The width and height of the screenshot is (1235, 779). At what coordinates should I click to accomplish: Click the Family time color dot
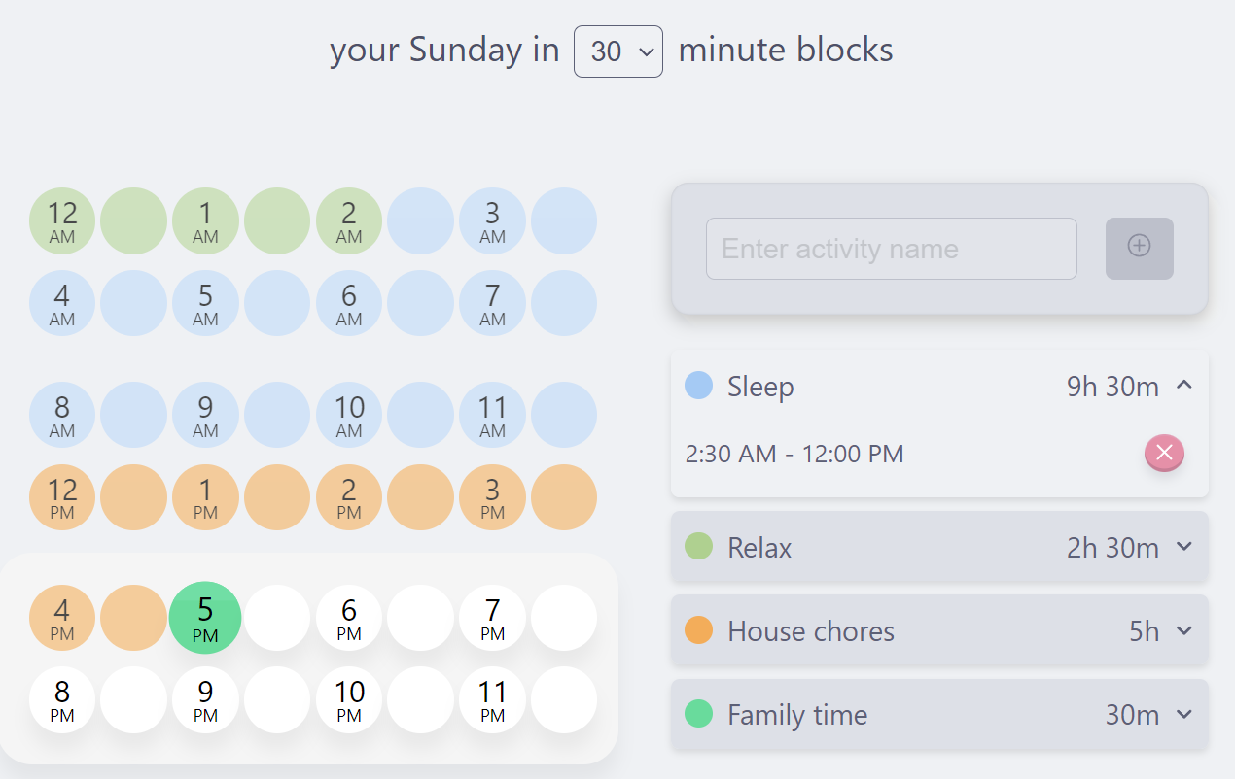pyautogui.click(x=698, y=715)
